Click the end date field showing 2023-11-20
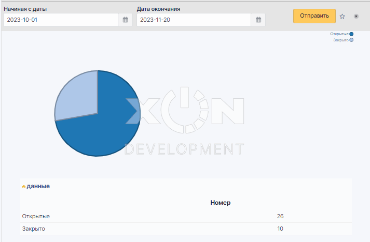The height and width of the screenshot is (242, 370). click(194, 20)
